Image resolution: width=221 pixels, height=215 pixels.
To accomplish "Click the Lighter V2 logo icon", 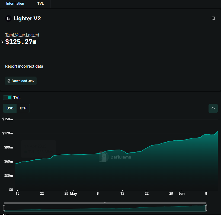I will coord(8,18).
